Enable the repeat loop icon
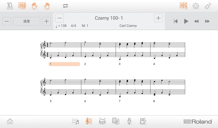The height and width of the screenshot is (128, 218). (65, 6)
